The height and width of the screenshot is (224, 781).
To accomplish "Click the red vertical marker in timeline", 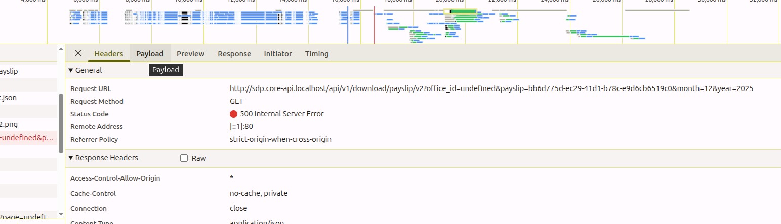I will (374, 25).
